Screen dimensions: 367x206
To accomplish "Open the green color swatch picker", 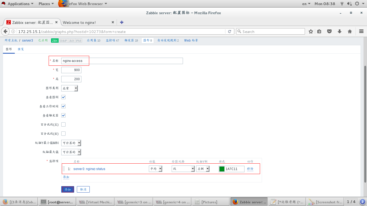I will [222, 169].
